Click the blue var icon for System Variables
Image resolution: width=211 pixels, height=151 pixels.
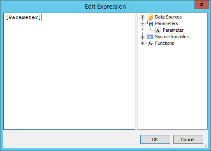point(150,37)
